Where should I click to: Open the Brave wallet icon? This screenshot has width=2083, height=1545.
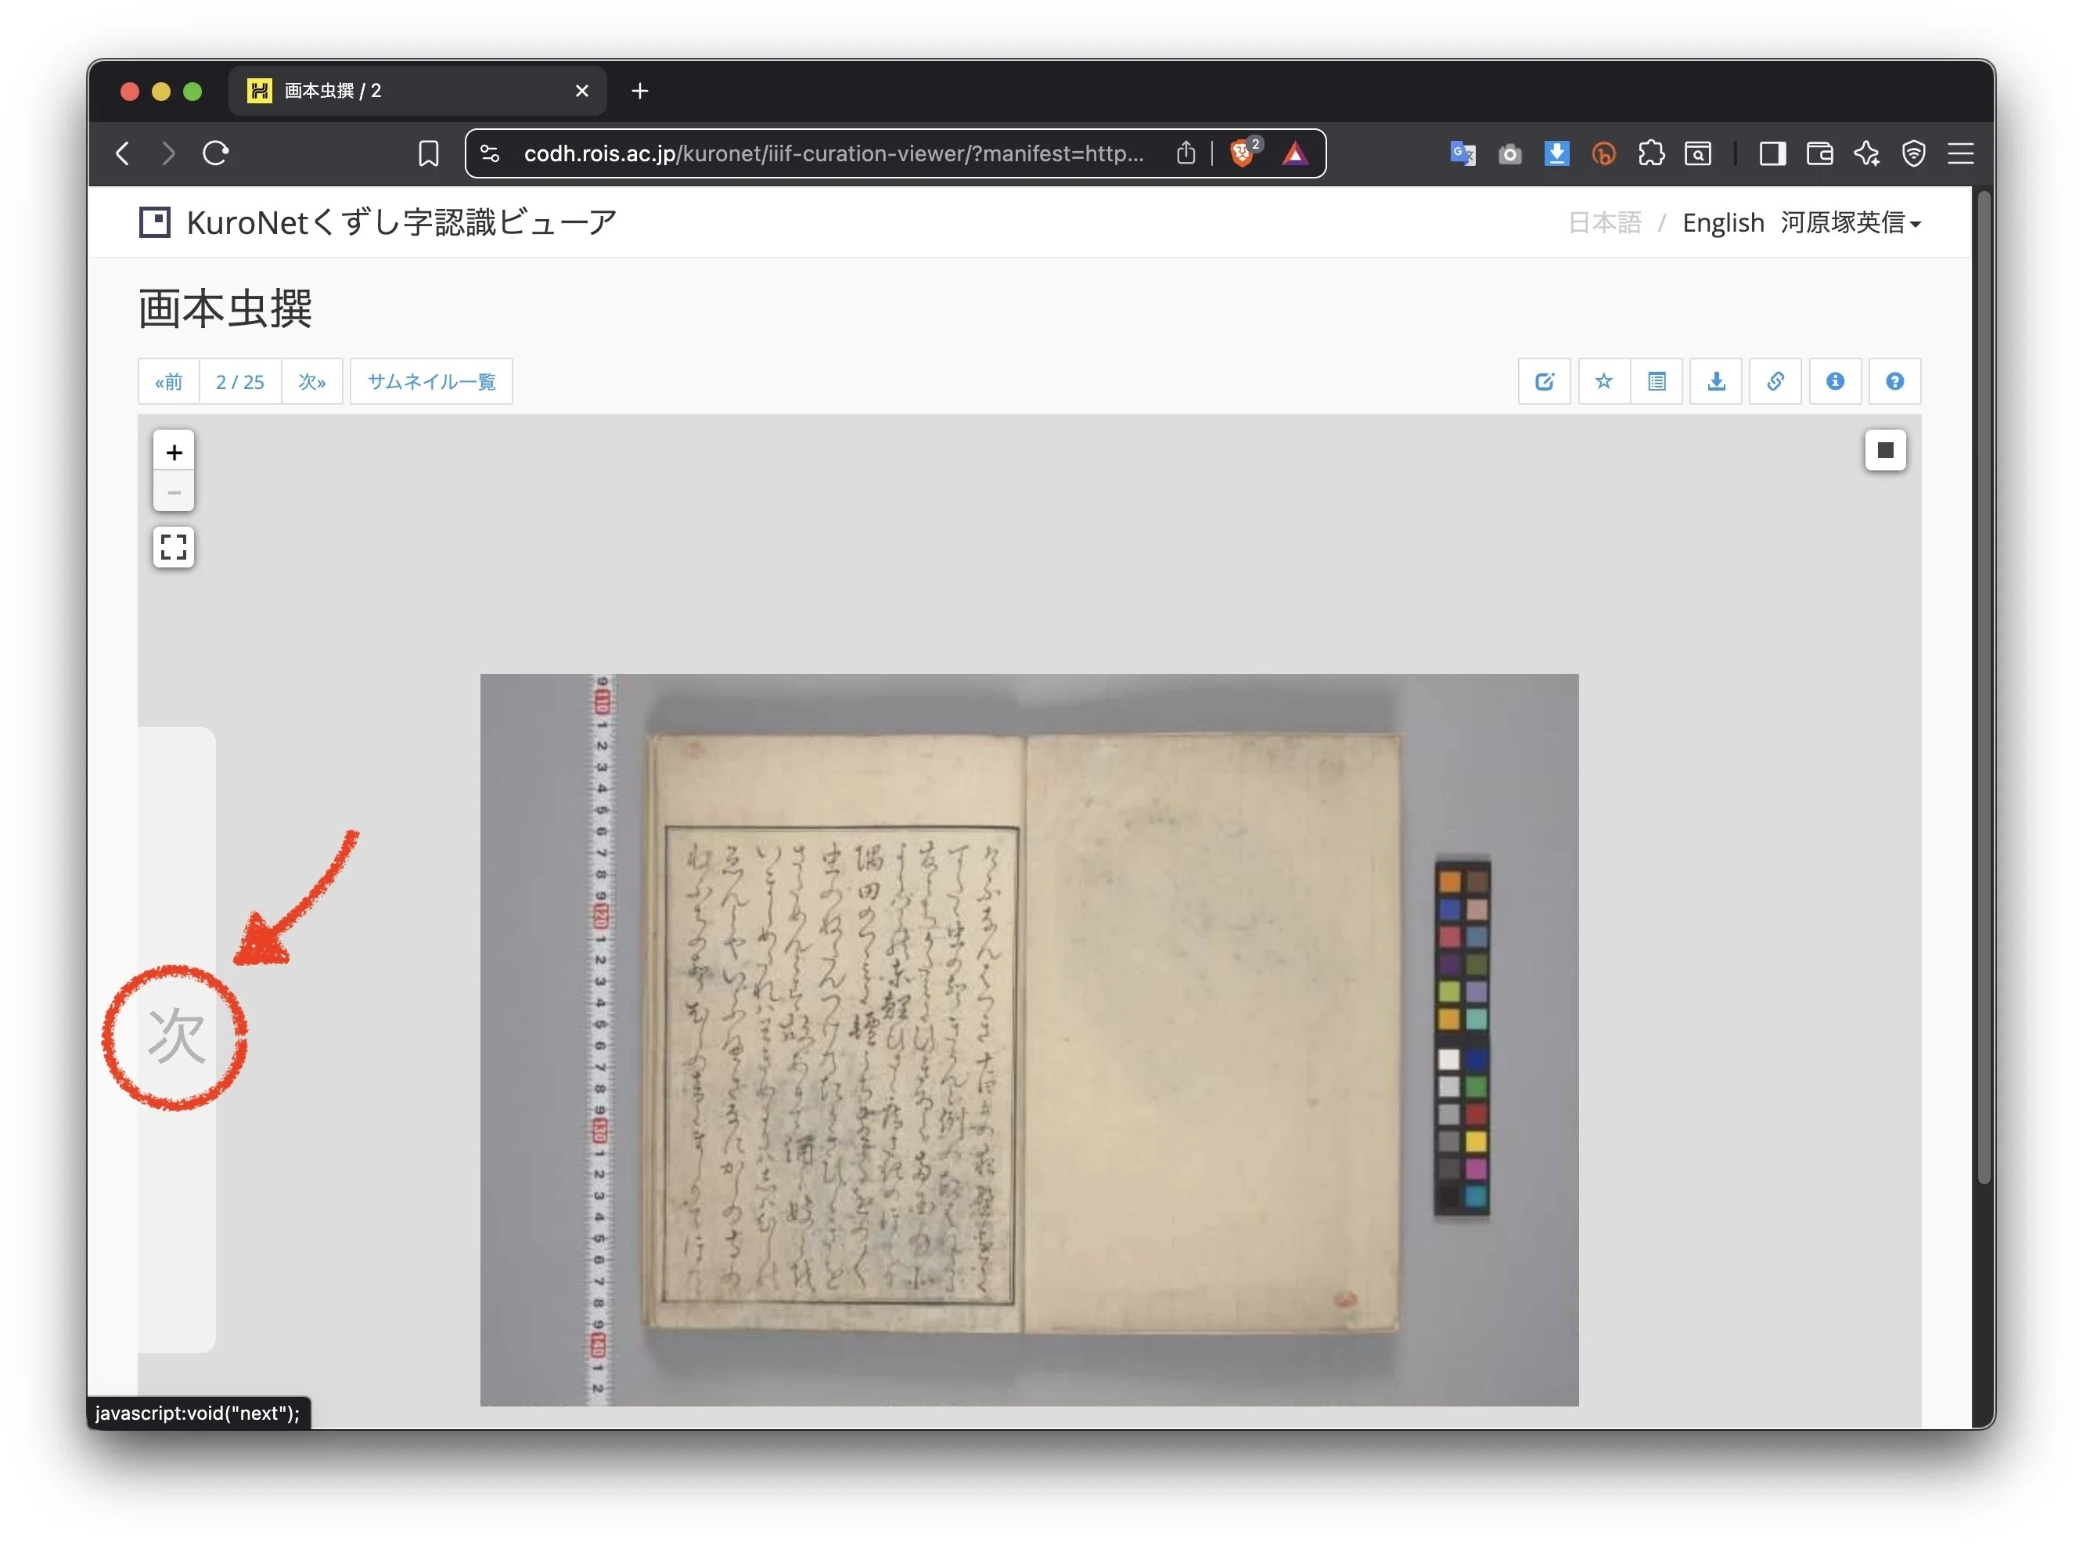1819,153
